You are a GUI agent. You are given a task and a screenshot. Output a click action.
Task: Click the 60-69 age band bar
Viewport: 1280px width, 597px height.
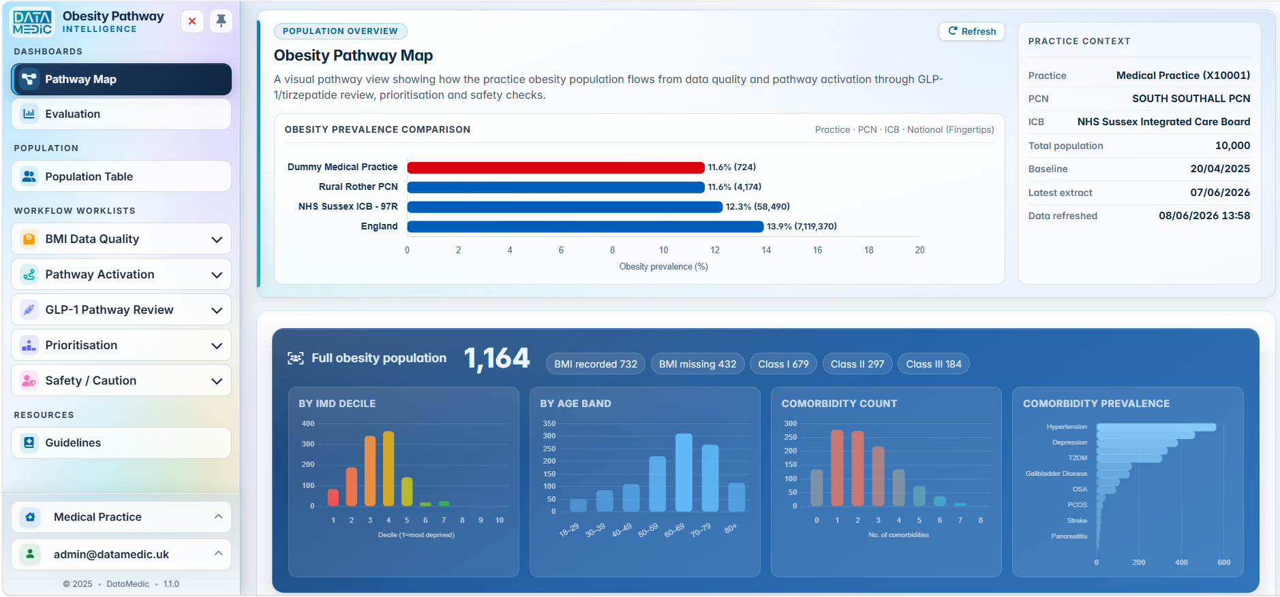[684, 472]
